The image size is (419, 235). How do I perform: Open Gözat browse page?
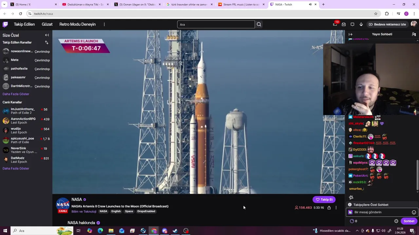[x=47, y=24]
